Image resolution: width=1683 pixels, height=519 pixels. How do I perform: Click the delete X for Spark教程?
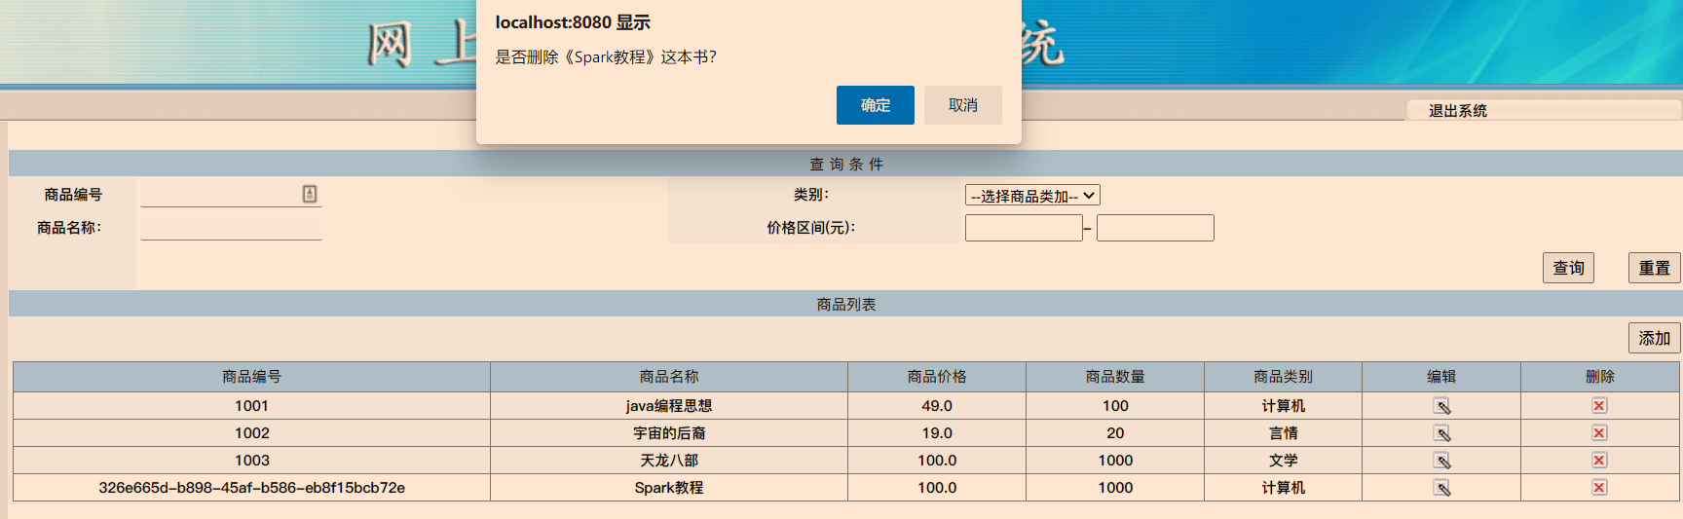(1599, 488)
